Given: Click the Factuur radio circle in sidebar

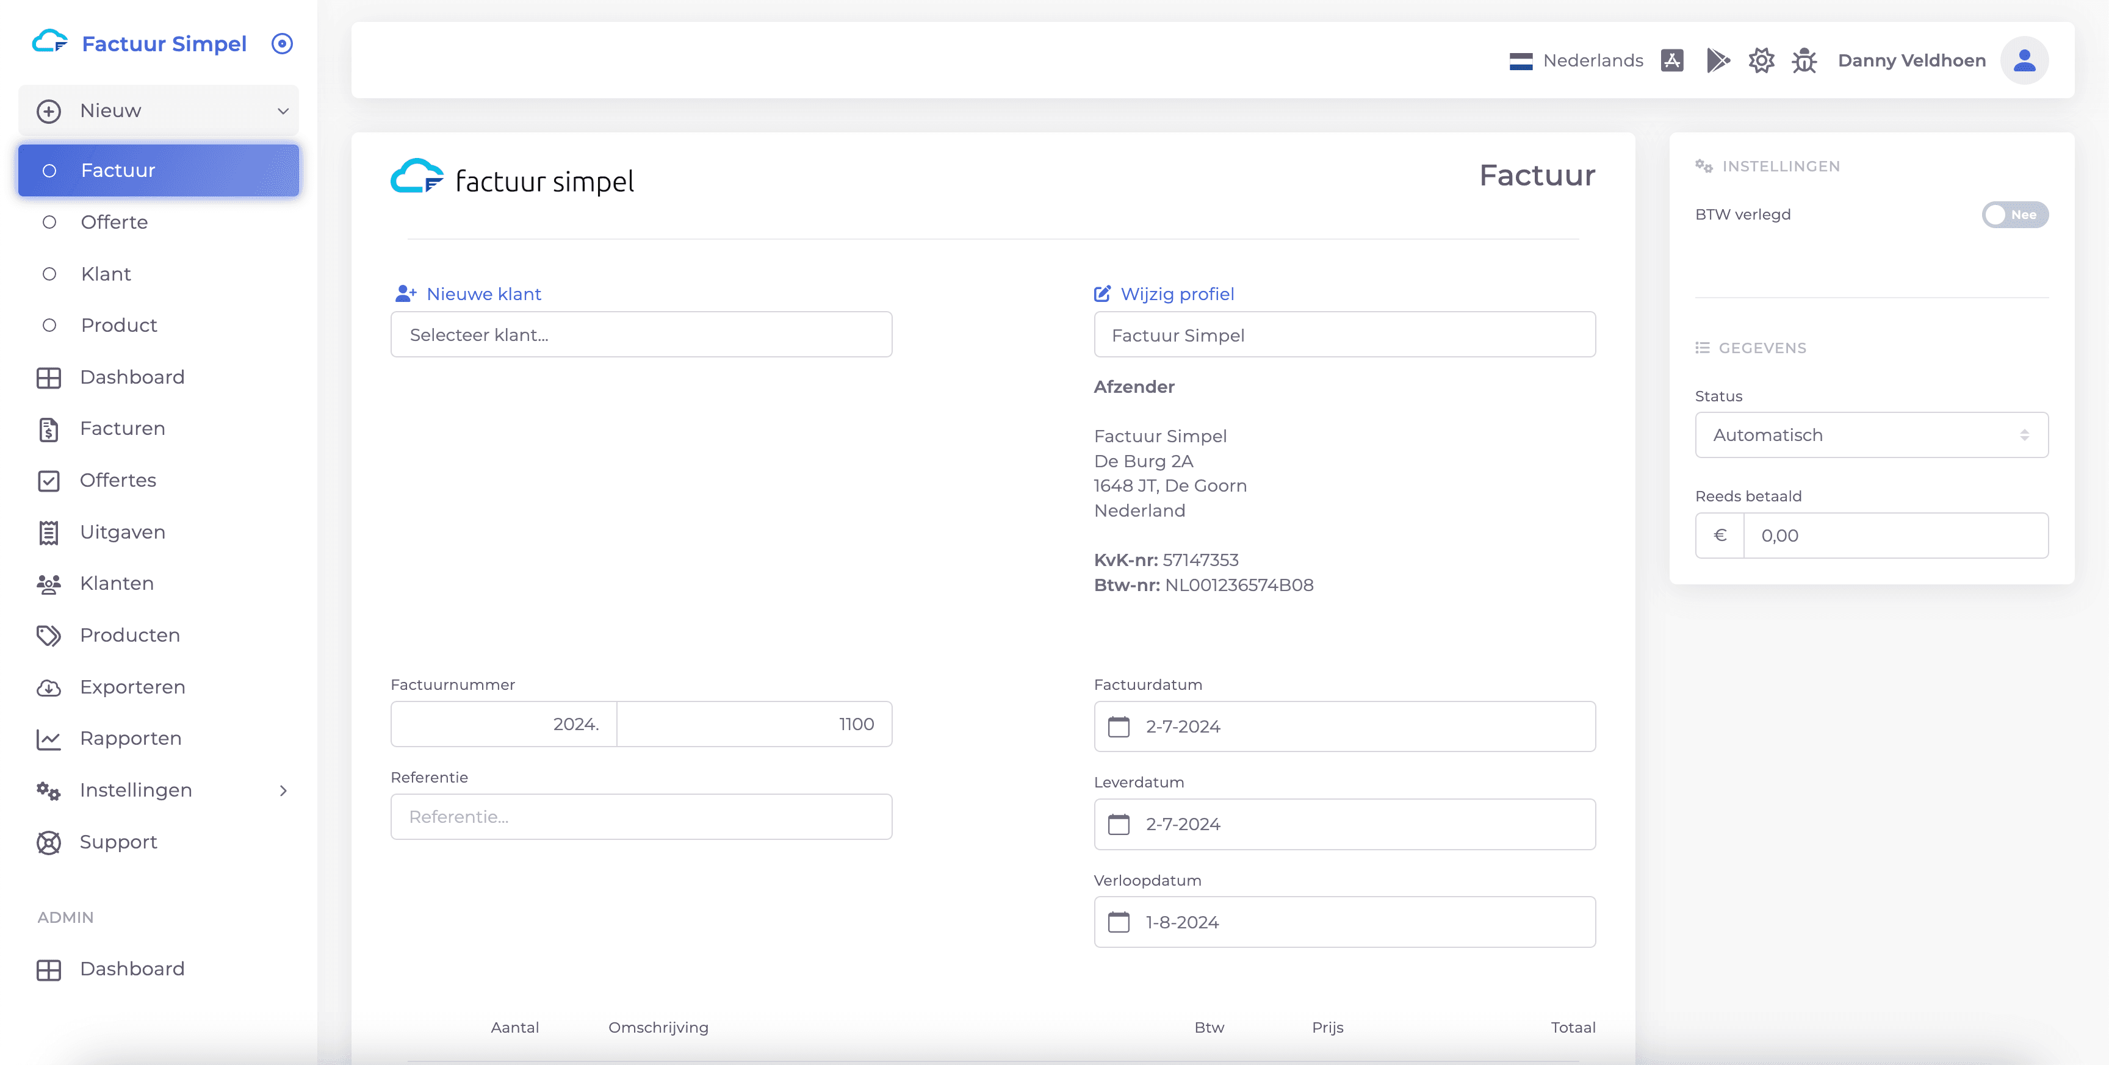Looking at the screenshot, I should [x=49, y=170].
